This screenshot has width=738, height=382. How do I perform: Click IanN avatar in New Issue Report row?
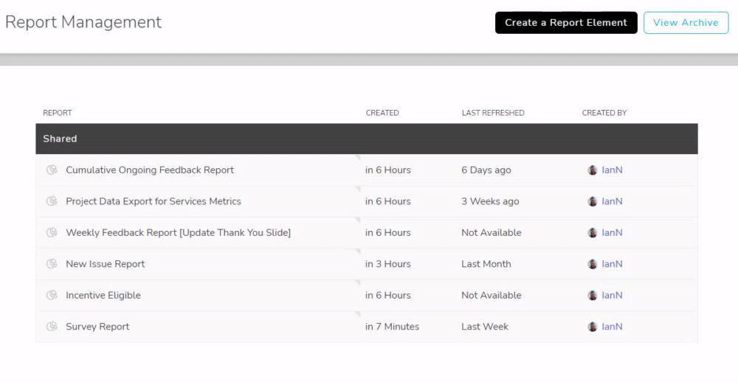[x=593, y=264]
